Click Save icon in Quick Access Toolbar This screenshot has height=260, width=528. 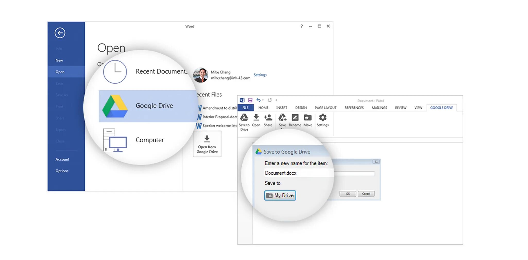point(250,100)
